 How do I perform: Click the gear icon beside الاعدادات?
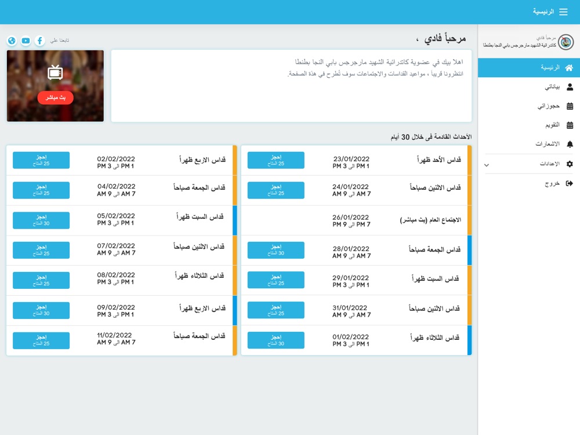click(570, 164)
